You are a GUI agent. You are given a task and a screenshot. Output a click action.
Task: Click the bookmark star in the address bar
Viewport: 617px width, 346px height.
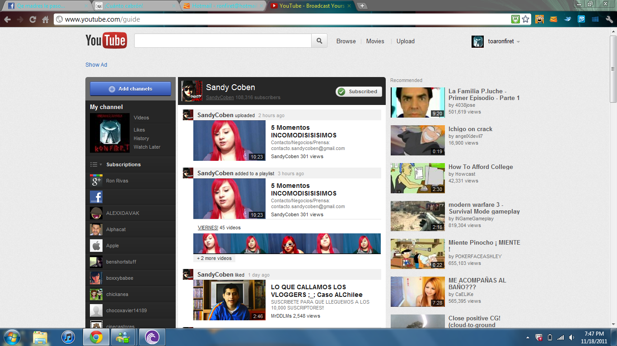[x=525, y=19]
